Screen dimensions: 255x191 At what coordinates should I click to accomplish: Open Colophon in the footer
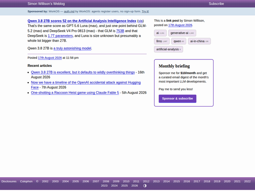click(26, 181)
